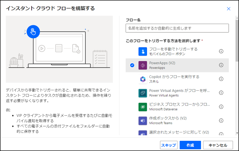Click the キャンセル button
The height and width of the screenshot is (151, 239).
pyautogui.click(x=218, y=145)
